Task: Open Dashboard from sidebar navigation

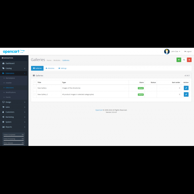Action: 10,63
